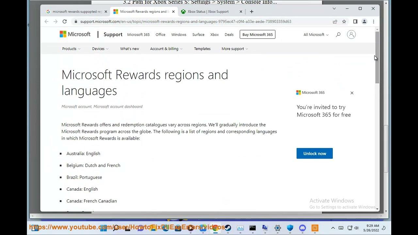Click the 'Microsoft Rewards regions and languages' heading

[x=145, y=83]
